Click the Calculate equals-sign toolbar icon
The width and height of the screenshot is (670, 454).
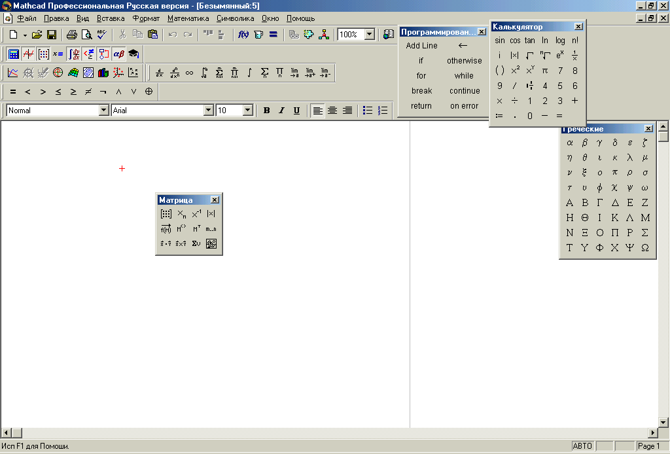point(273,35)
